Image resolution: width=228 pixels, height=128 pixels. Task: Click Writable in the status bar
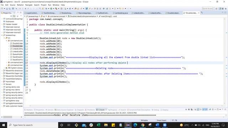click(144, 120)
